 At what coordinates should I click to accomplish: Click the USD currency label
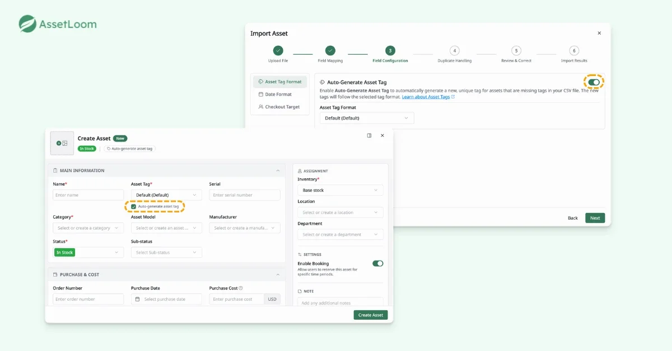[x=272, y=299]
